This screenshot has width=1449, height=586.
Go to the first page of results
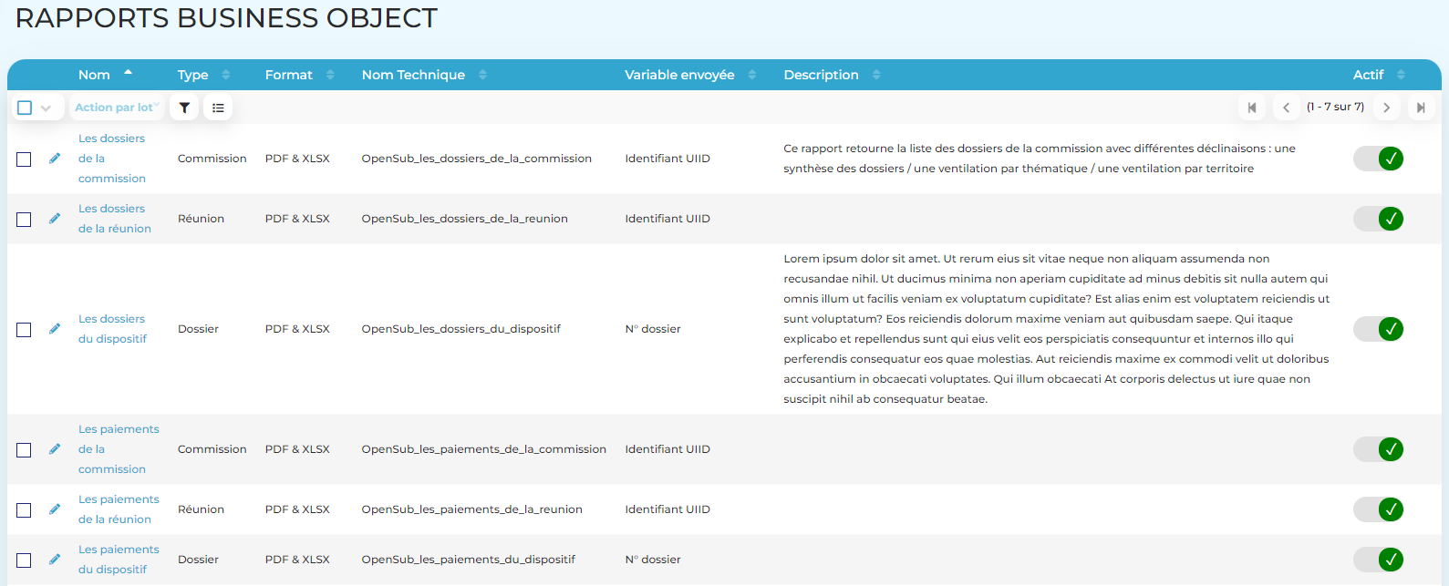click(1252, 108)
